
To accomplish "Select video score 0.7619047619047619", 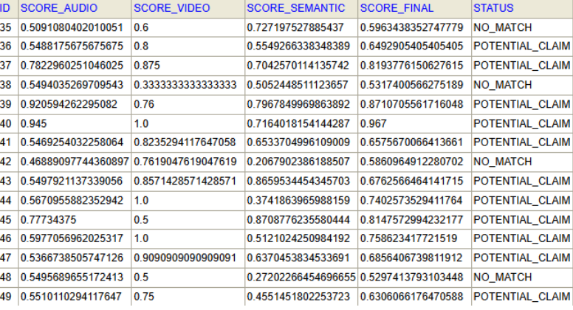I will (x=185, y=162).
